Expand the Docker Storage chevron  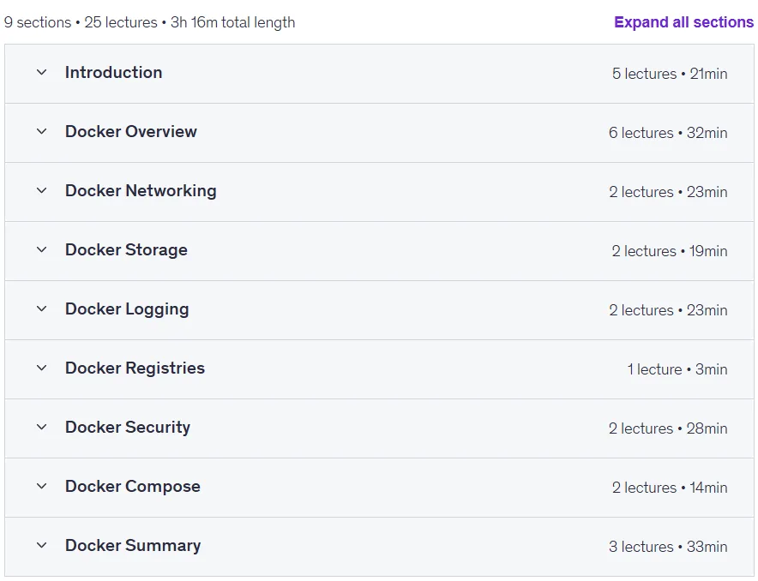41,249
